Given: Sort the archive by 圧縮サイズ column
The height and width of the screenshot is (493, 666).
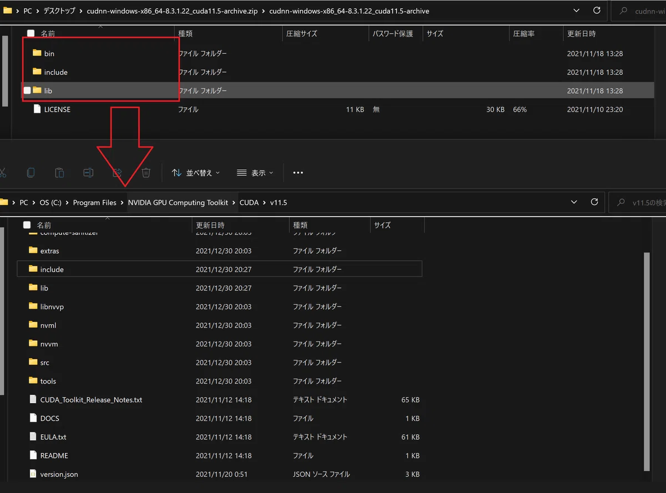Looking at the screenshot, I should click(301, 33).
